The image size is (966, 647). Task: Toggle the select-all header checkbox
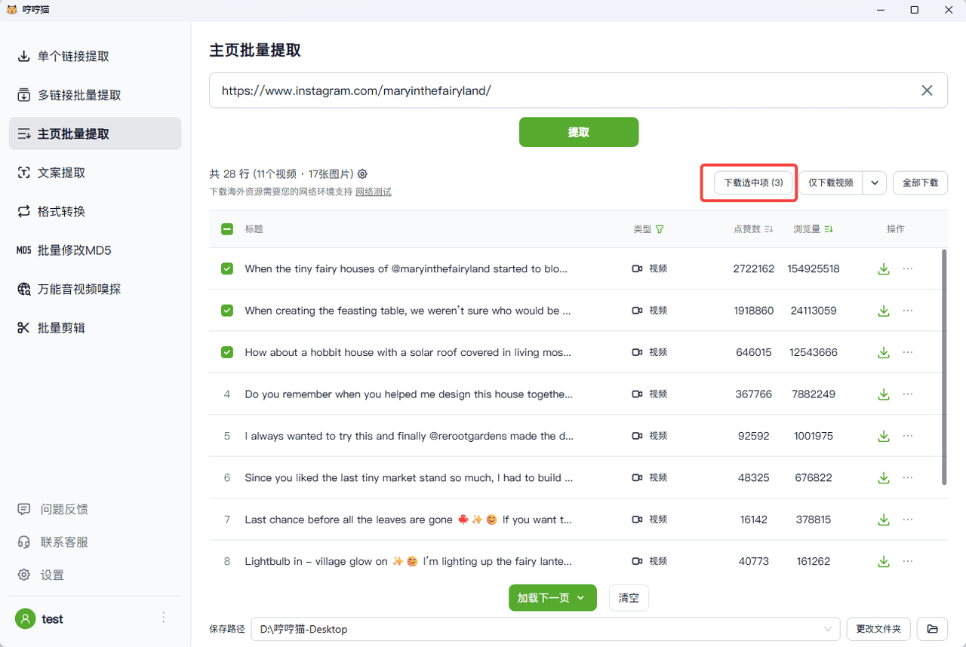[227, 229]
